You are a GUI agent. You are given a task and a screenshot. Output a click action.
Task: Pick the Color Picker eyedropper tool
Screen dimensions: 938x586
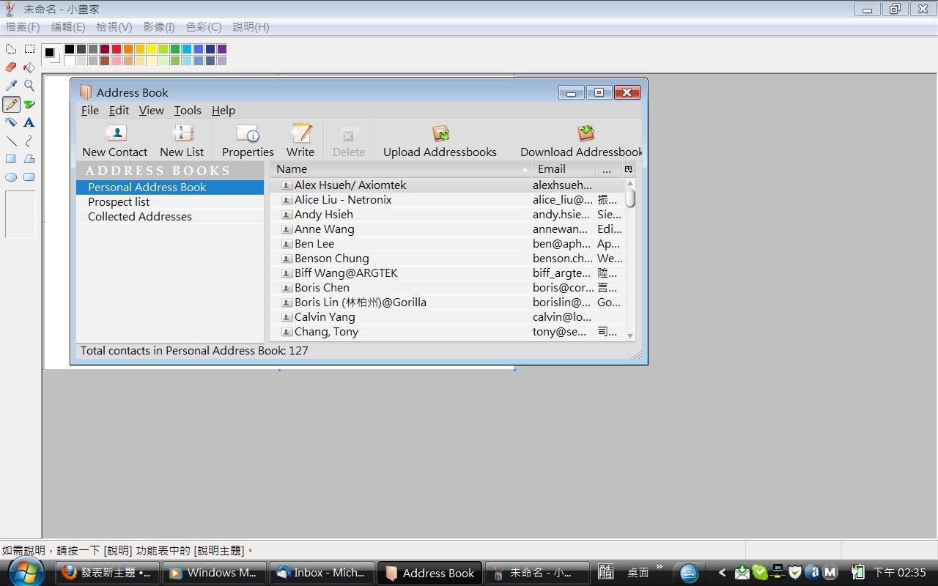click(x=11, y=86)
